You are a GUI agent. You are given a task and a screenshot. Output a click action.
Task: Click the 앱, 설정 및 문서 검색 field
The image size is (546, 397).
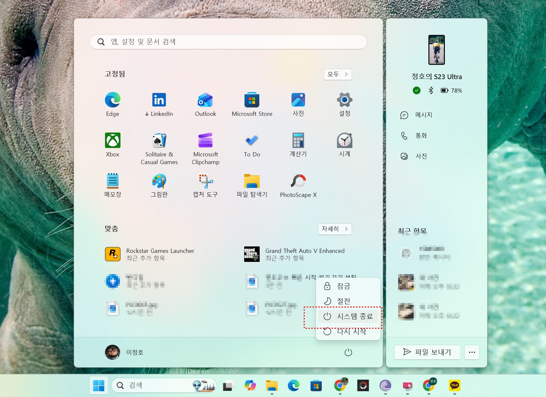(228, 42)
